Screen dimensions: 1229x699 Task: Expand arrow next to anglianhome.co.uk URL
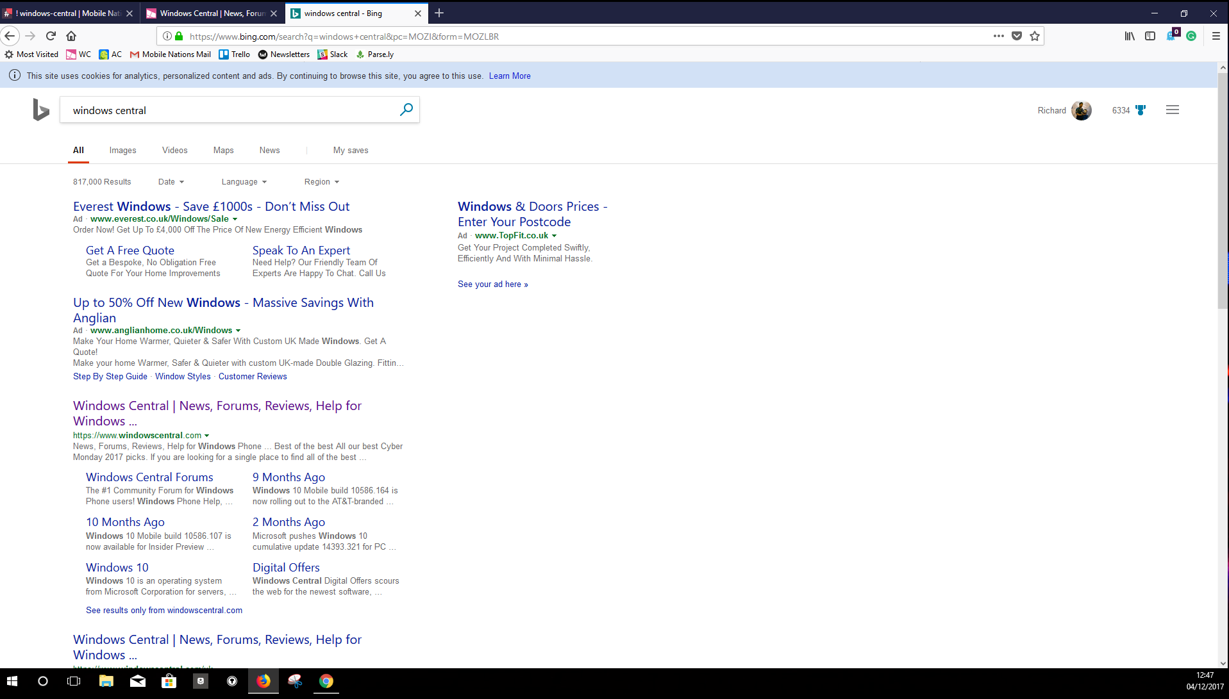pyautogui.click(x=238, y=331)
